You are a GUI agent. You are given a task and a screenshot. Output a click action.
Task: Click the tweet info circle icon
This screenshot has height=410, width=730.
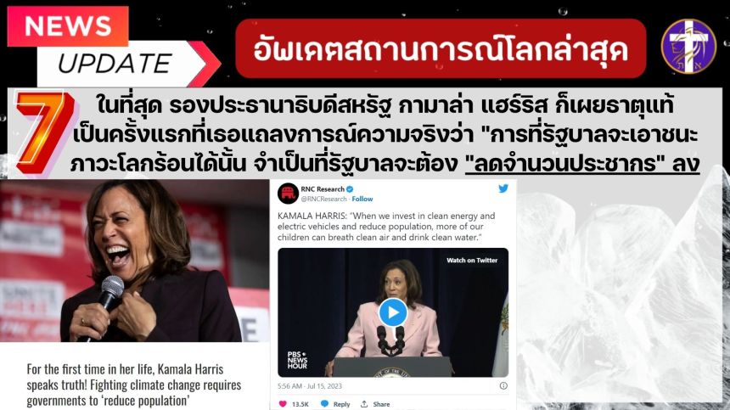tap(503, 385)
